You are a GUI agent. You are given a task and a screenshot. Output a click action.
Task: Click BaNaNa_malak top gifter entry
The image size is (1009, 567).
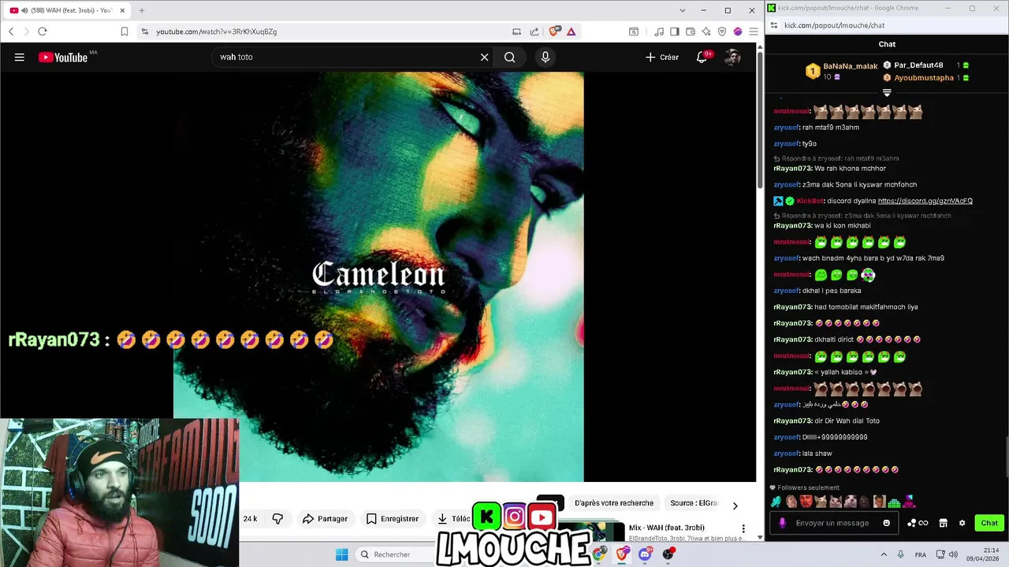(841, 72)
